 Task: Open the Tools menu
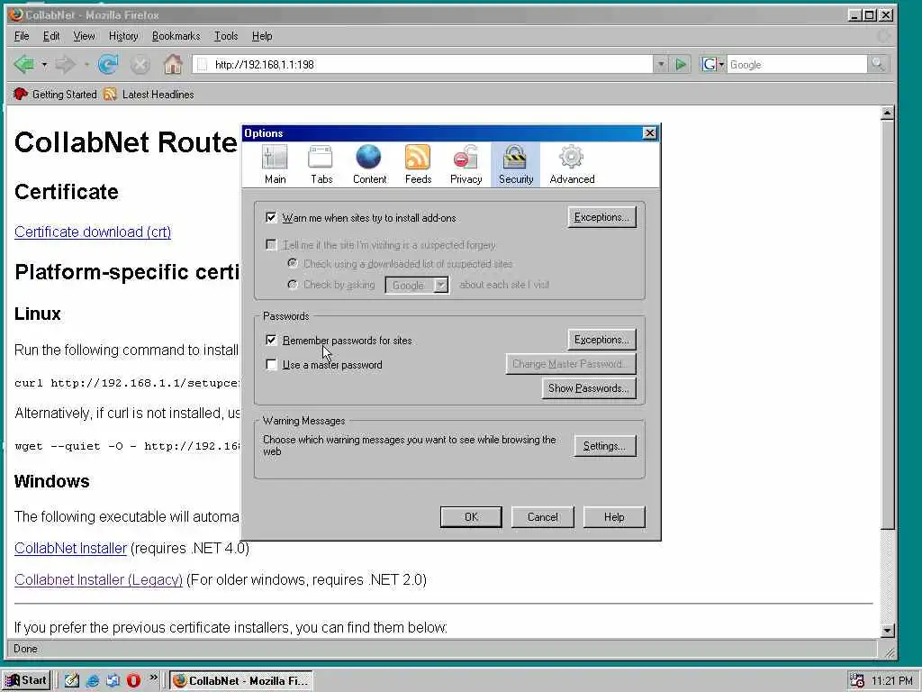[x=226, y=36]
